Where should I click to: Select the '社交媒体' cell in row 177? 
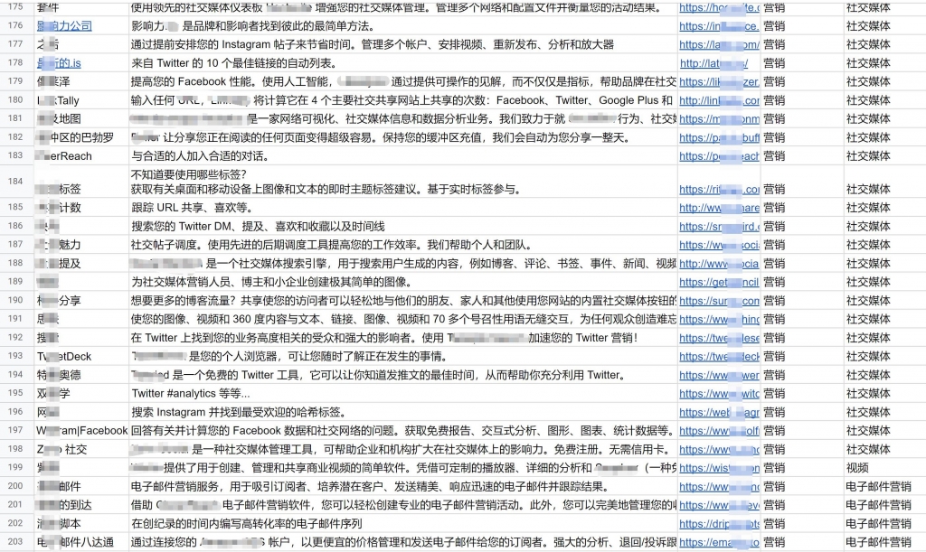point(884,44)
